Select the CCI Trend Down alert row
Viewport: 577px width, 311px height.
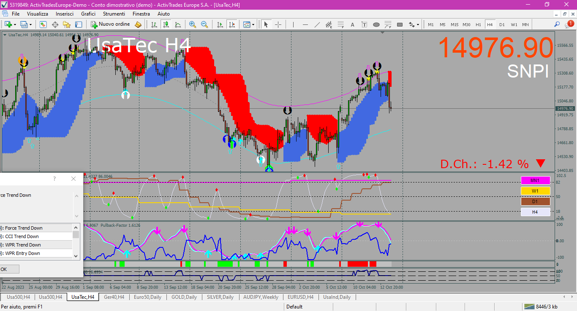coord(36,236)
